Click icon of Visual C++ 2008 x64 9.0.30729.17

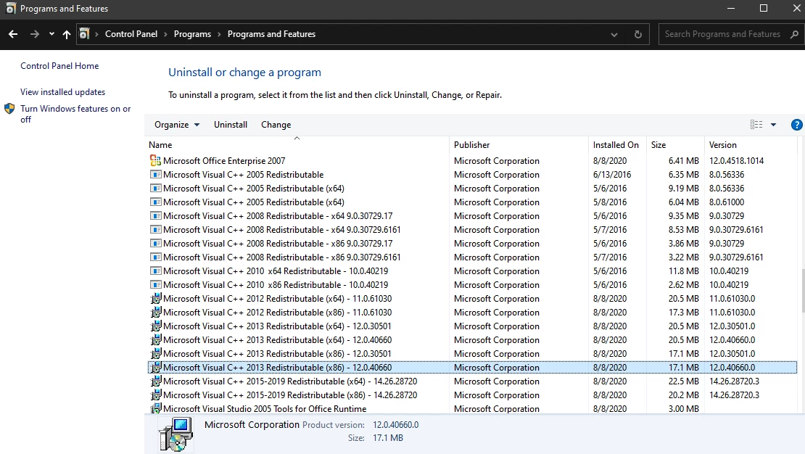155,215
